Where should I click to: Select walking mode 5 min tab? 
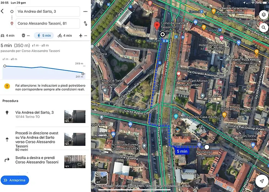[44, 35]
